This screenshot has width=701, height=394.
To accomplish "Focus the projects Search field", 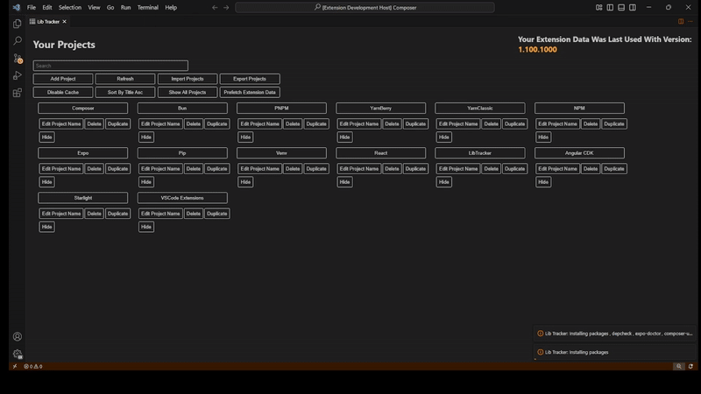I will [110, 66].
